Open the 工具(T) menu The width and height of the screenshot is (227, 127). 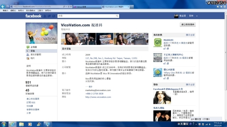40,11
